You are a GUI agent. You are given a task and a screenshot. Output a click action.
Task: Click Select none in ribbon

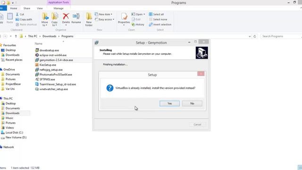point(158,19)
